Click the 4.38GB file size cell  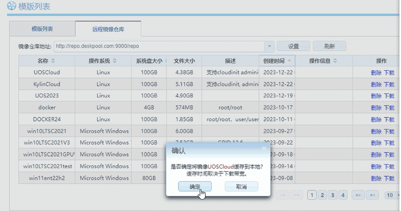tap(184, 73)
